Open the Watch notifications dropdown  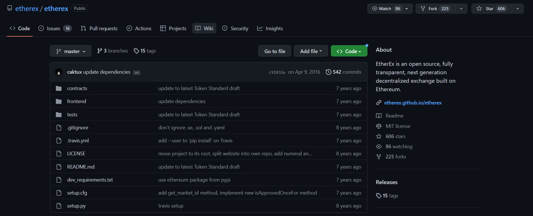coord(390,8)
